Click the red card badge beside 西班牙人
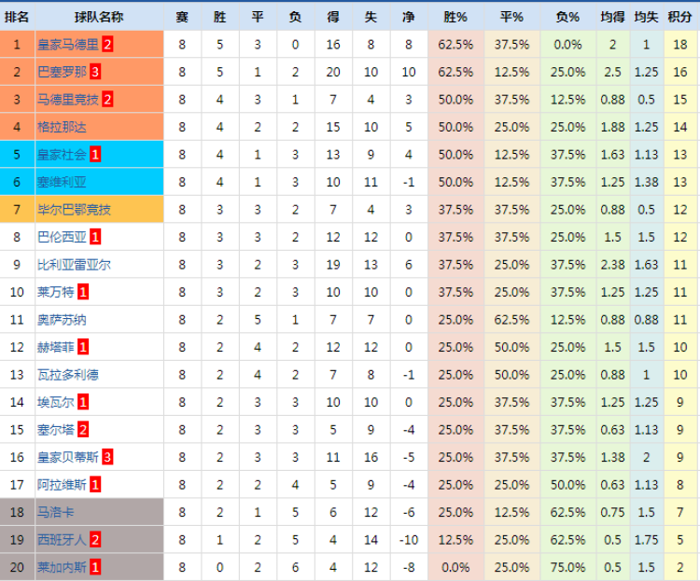 pyautogui.click(x=95, y=540)
